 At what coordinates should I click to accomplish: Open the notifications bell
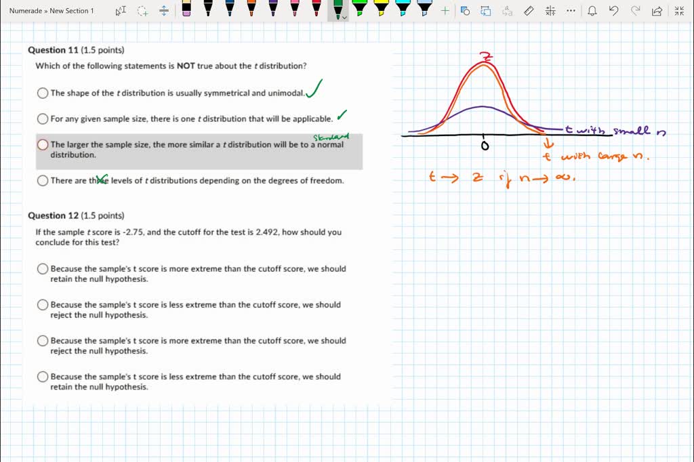[592, 11]
